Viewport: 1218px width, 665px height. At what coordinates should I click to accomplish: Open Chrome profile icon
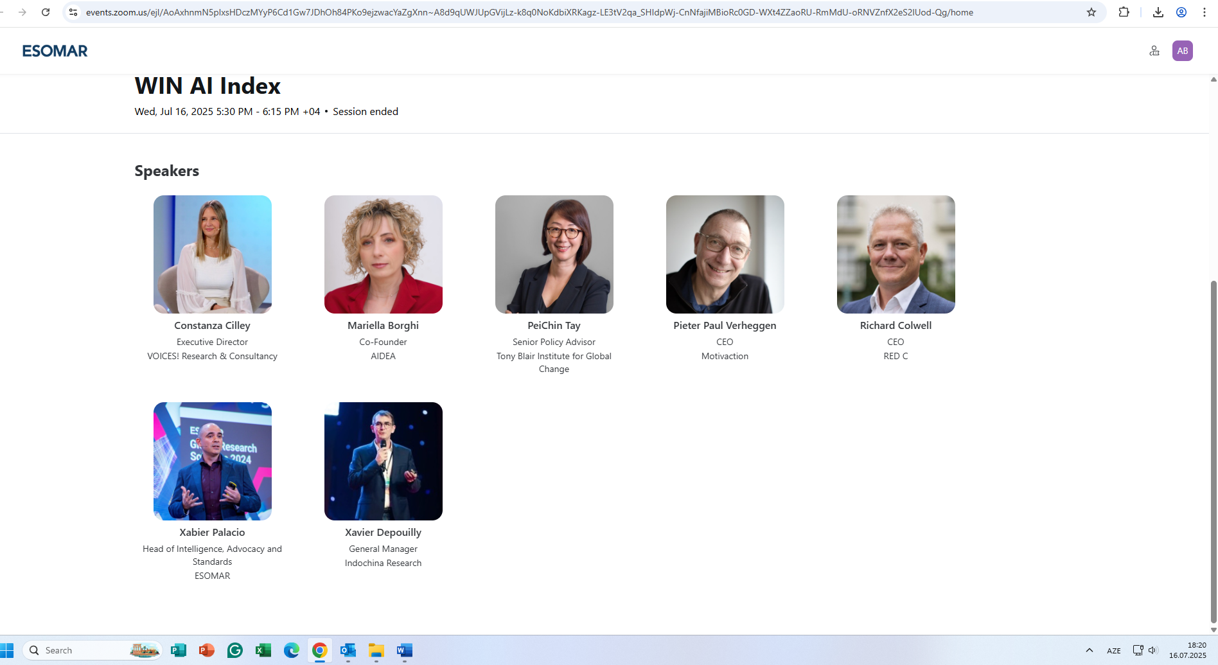[x=1181, y=12]
